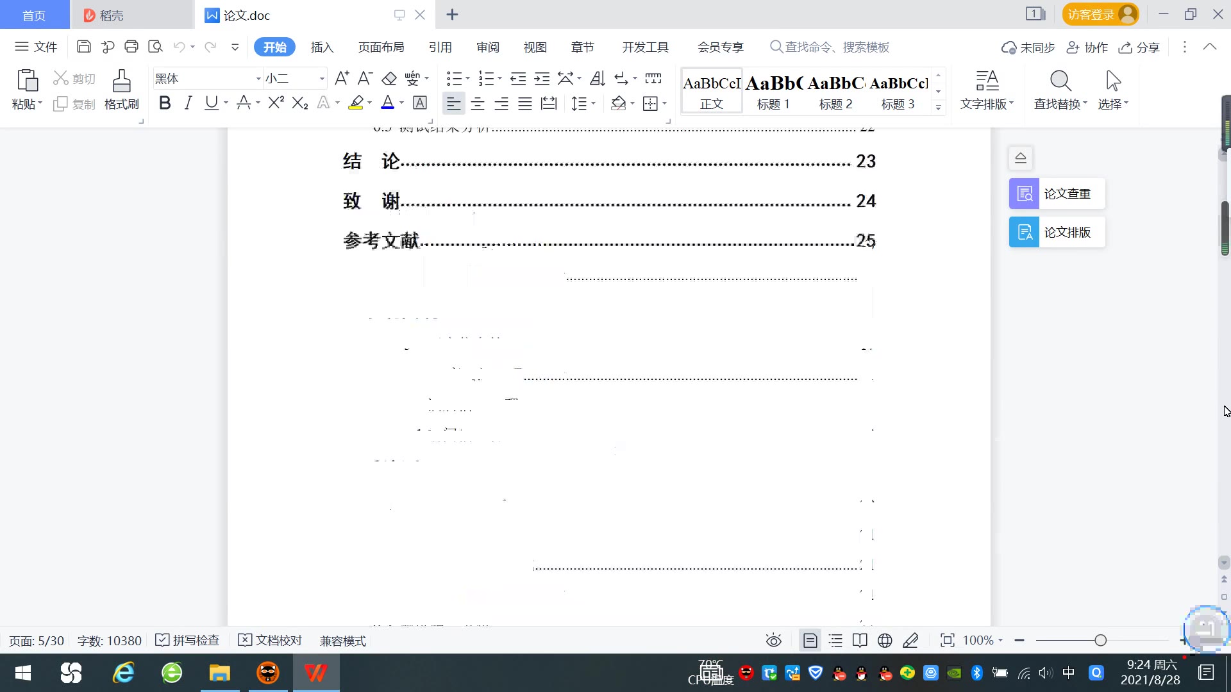Image resolution: width=1231 pixels, height=692 pixels.
Task: Apply the Heading 1 (标题 1) style
Action: point(773,90)
